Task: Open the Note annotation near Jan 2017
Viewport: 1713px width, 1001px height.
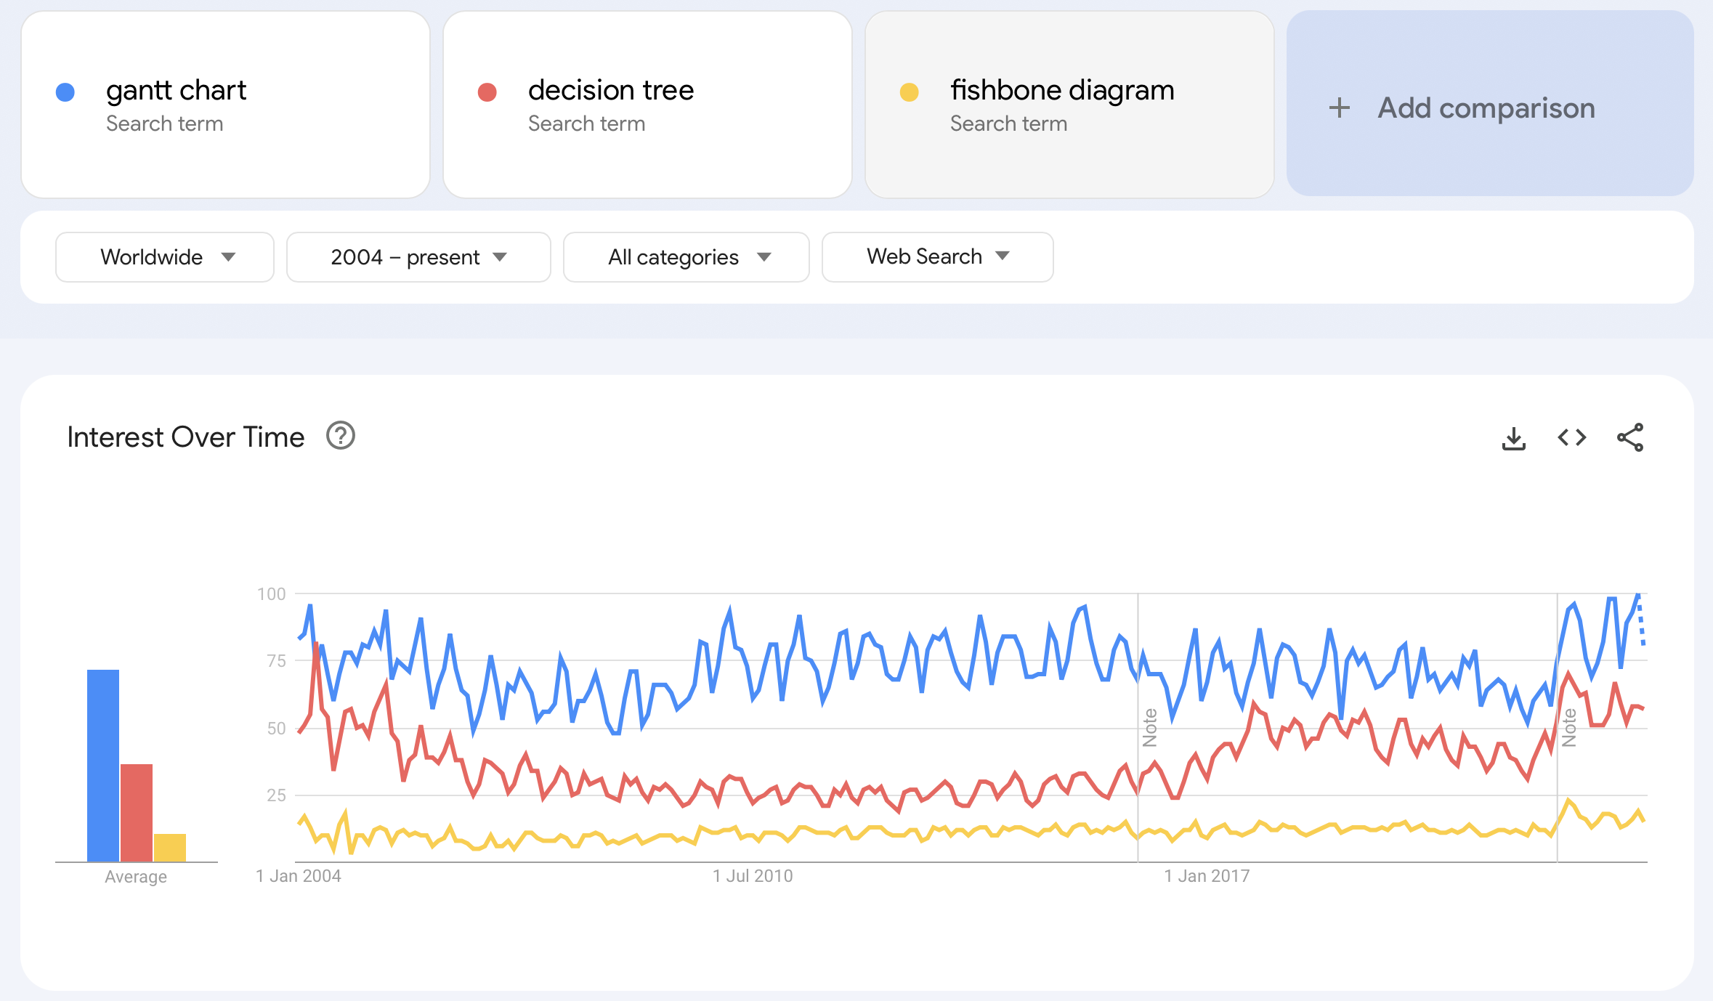Action: (1149, 726)
